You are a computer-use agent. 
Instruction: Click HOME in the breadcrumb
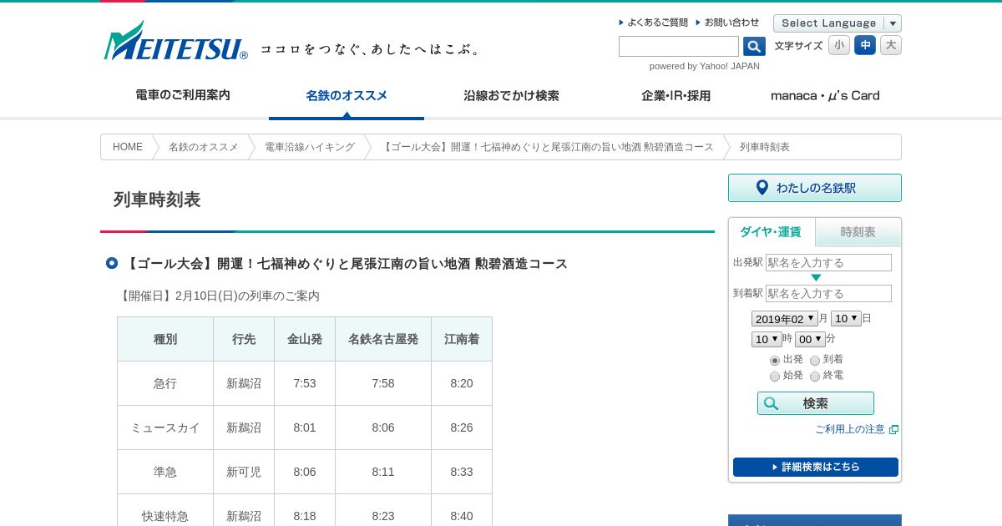128,147
